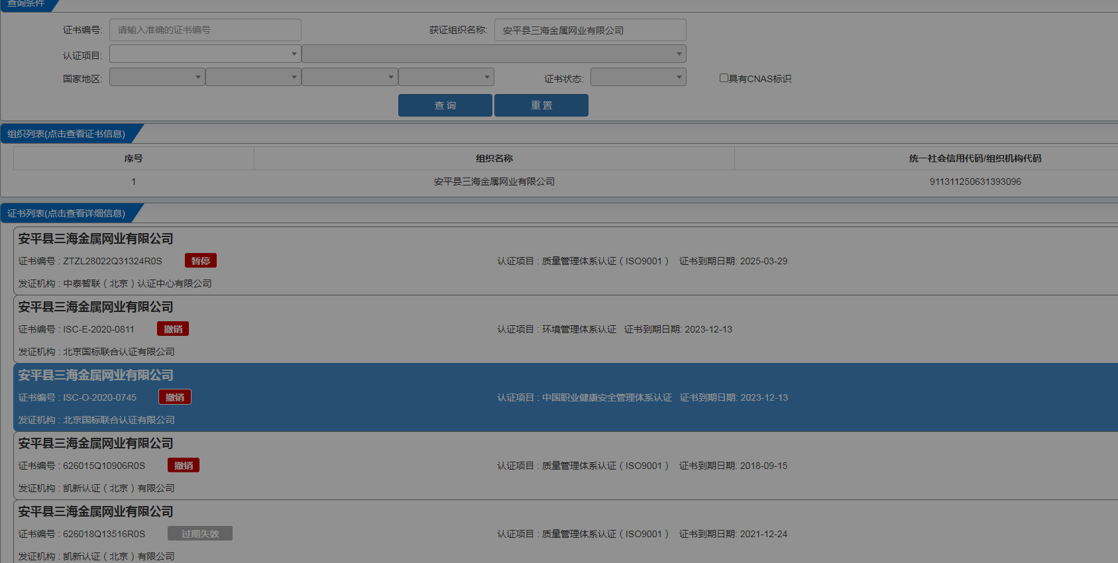1118x563 pixels.
Task: Open the third country/region dropdown
Action: (349, 77)
